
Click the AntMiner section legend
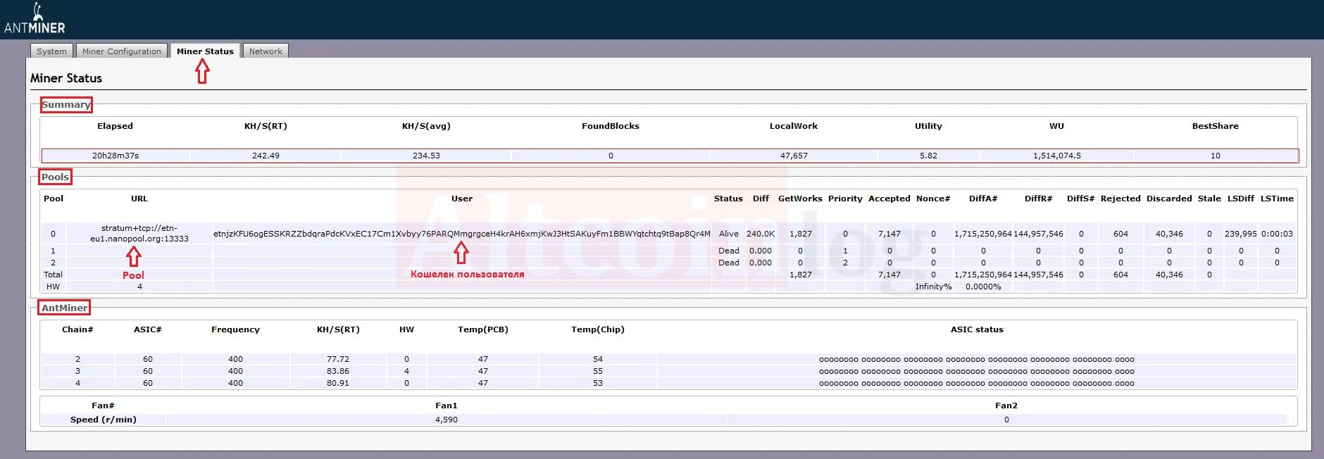tap(64, 308)
